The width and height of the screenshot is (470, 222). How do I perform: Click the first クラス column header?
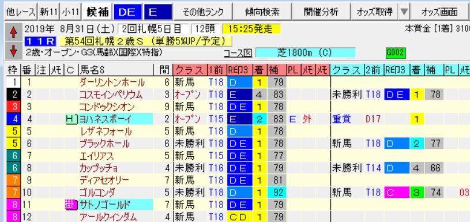pyautogui.click(x=190, y=70)
